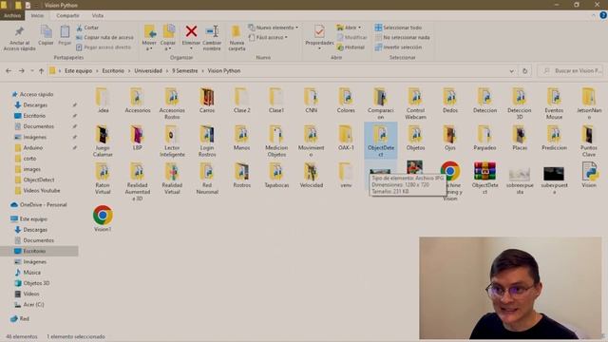This screenshot has width=608, height=342.
Task: Open the Tapabocas folder
Action: pos(276,175)
